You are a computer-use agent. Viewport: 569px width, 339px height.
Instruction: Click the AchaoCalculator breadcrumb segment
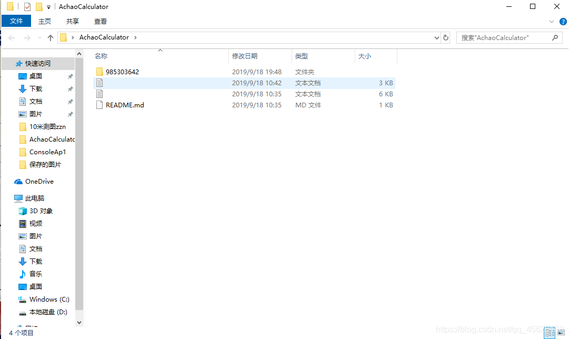click(104, 37)
